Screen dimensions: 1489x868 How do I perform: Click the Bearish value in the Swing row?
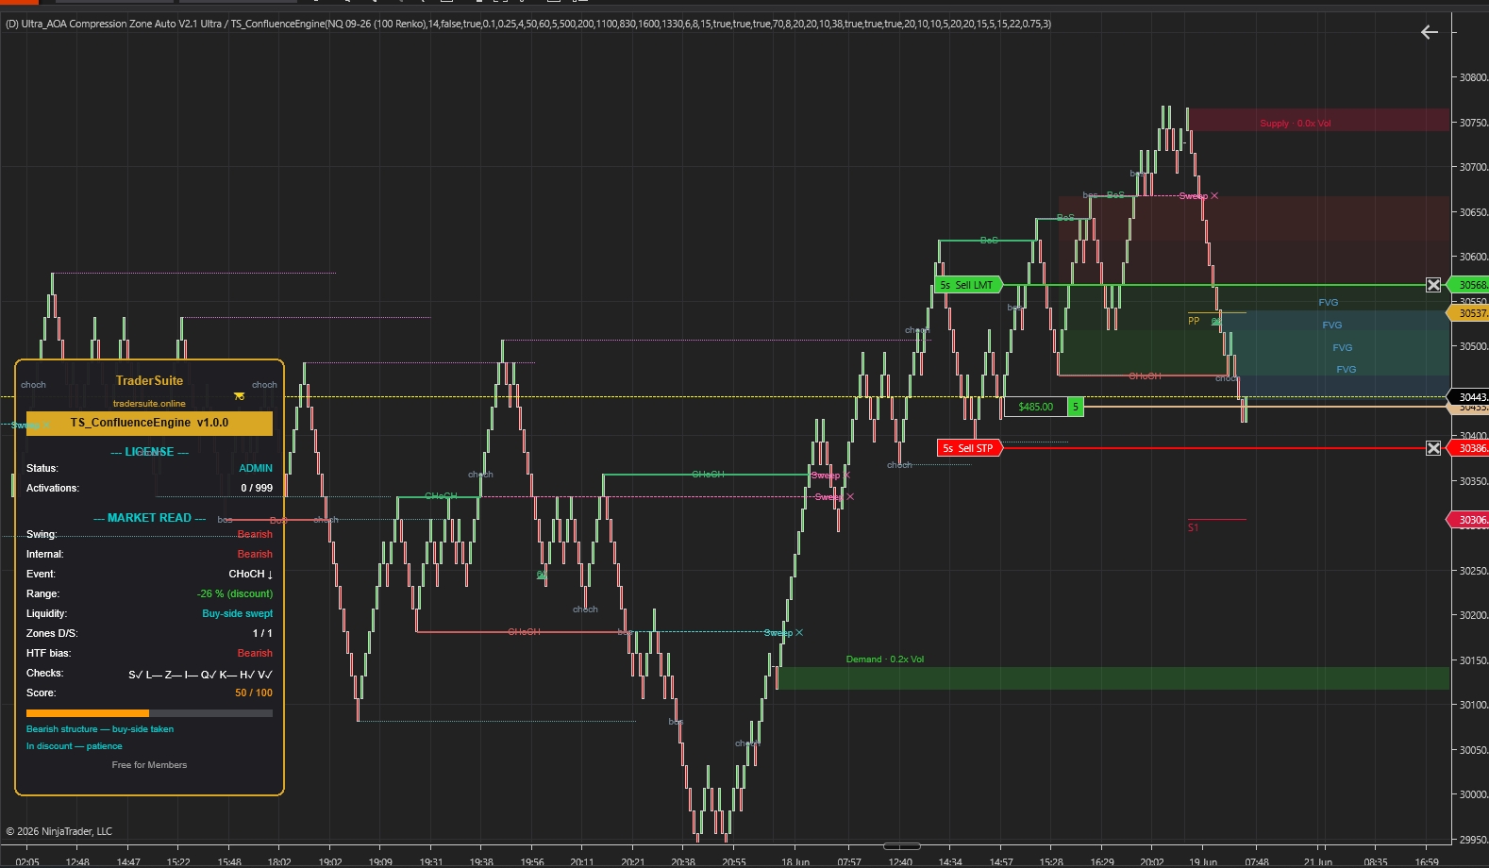(x=255, y=534)
